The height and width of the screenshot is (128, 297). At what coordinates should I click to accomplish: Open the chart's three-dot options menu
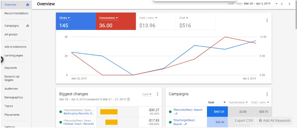[267, 21]
